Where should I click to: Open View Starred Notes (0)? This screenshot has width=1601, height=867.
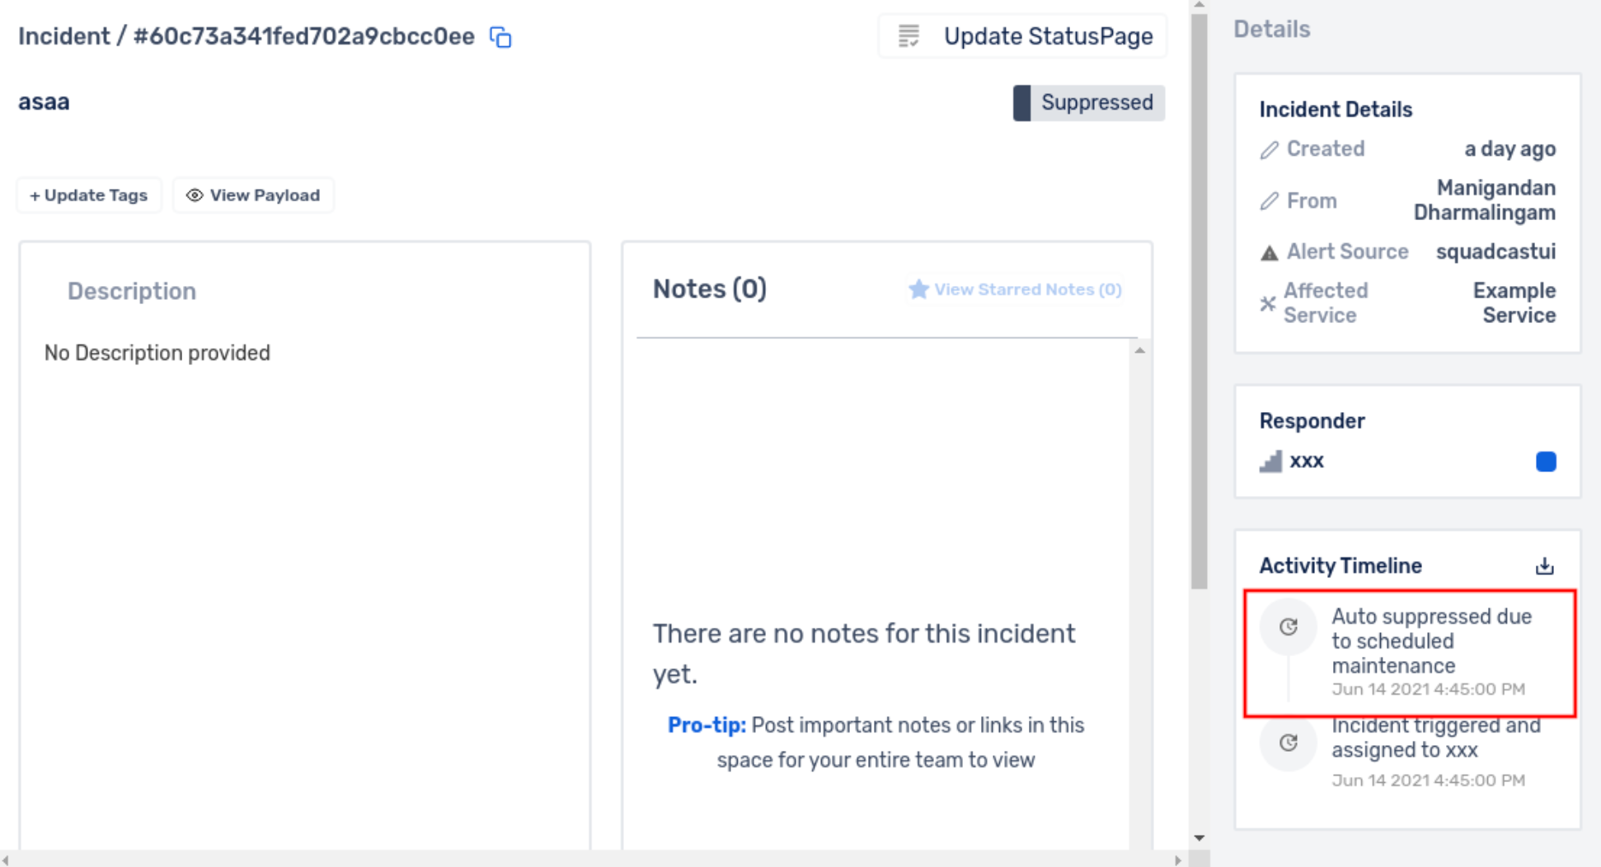coord(1015,289)
